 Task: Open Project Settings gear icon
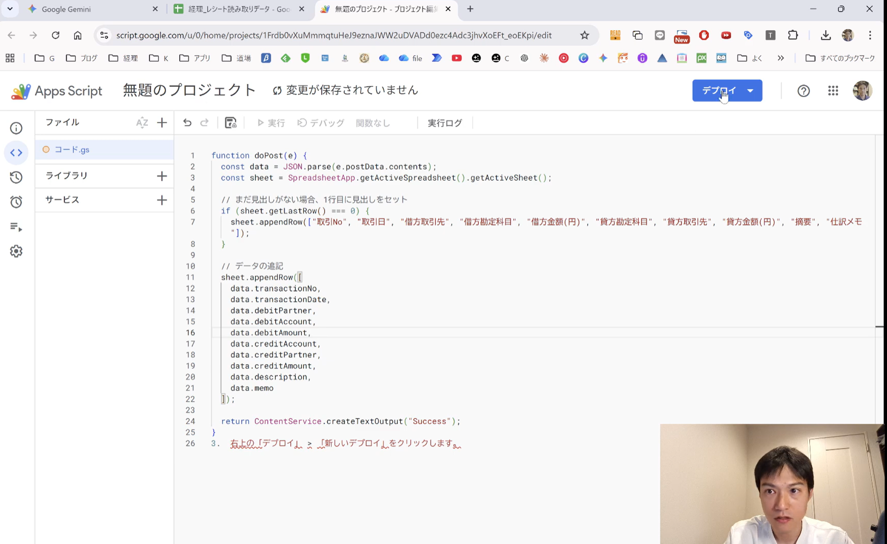16,251
